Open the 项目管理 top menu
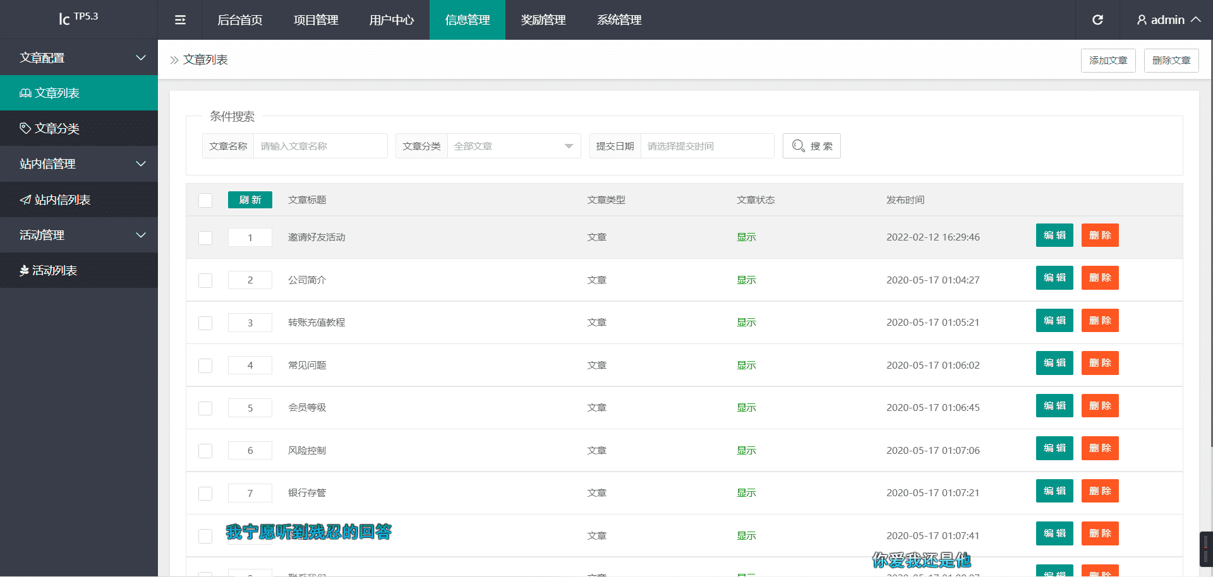The height and width of the screenshot is (577, 1213). pos(316,20)
